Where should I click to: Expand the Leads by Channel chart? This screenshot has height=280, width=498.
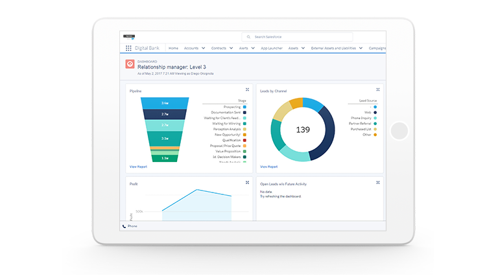tap(378, 90)
